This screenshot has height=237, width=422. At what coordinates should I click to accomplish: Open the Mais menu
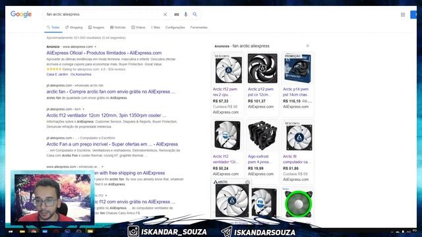click(x=156, y=28)
